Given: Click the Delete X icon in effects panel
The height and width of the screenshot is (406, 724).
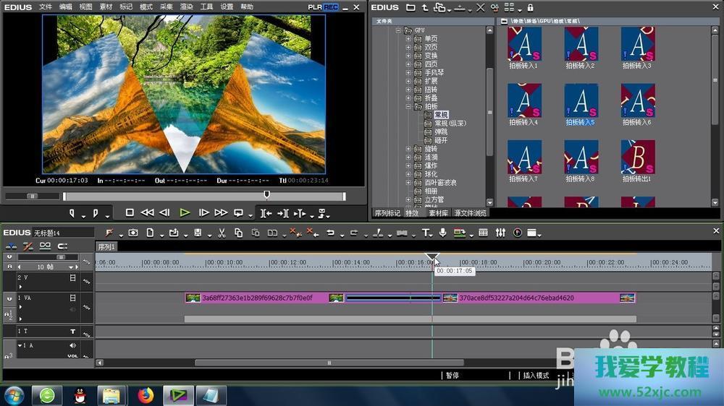Looking at the screenshot, I should click(481, 7).
